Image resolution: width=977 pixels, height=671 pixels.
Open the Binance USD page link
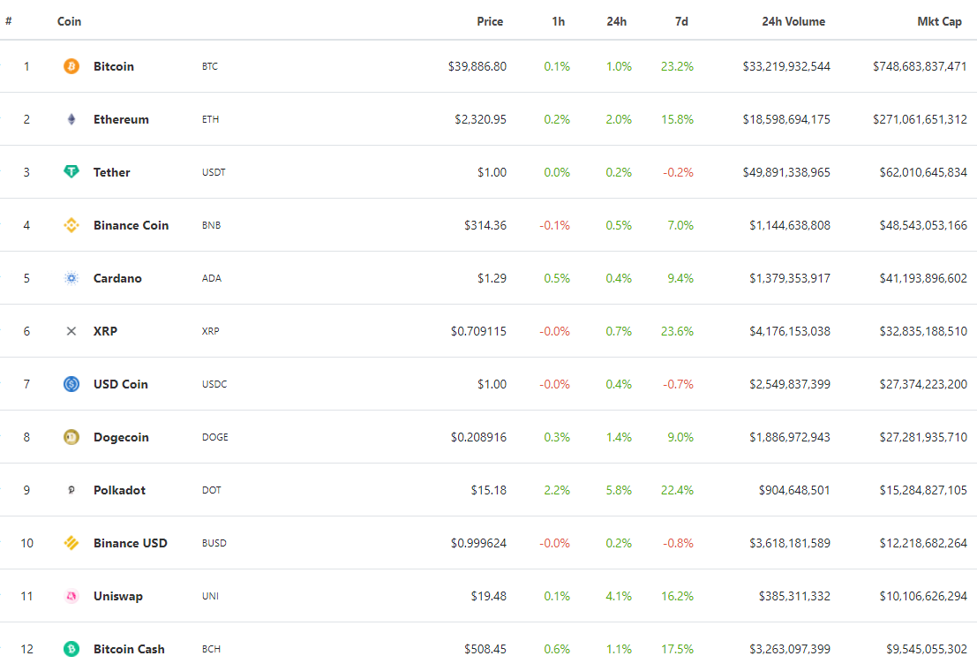[131, 543]
